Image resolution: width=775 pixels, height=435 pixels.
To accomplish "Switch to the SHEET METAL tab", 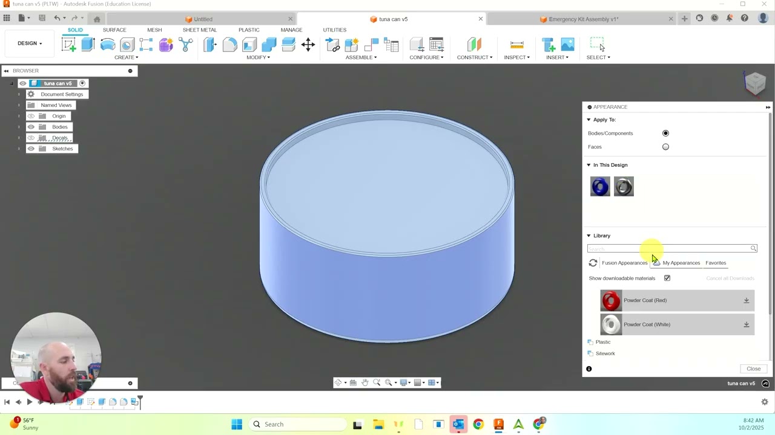I will click(200, 30).
